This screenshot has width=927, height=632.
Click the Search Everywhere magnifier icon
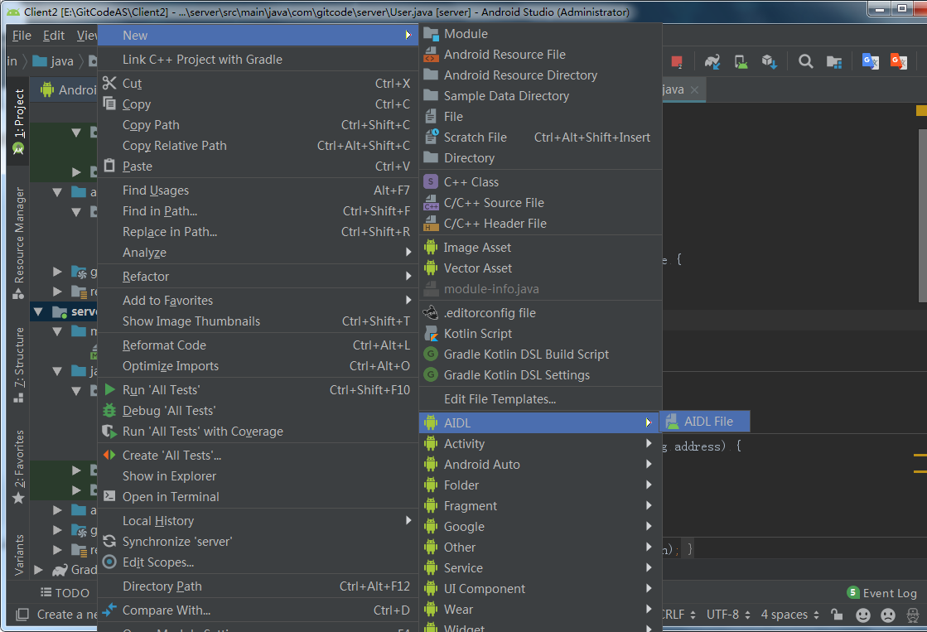(x=805, y=61)
